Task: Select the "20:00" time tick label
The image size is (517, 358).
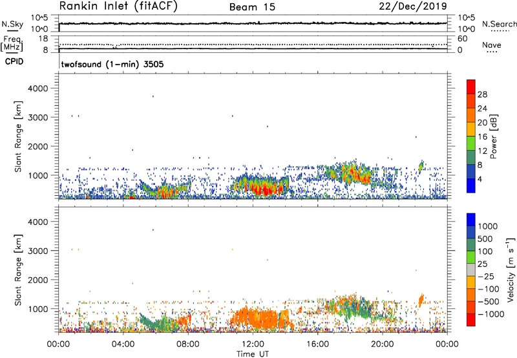Action: click(x=383, y=344)
